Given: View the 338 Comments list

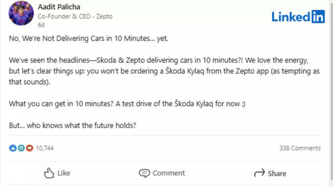Looking at the screenshot, I should click(x=300, y=148).
